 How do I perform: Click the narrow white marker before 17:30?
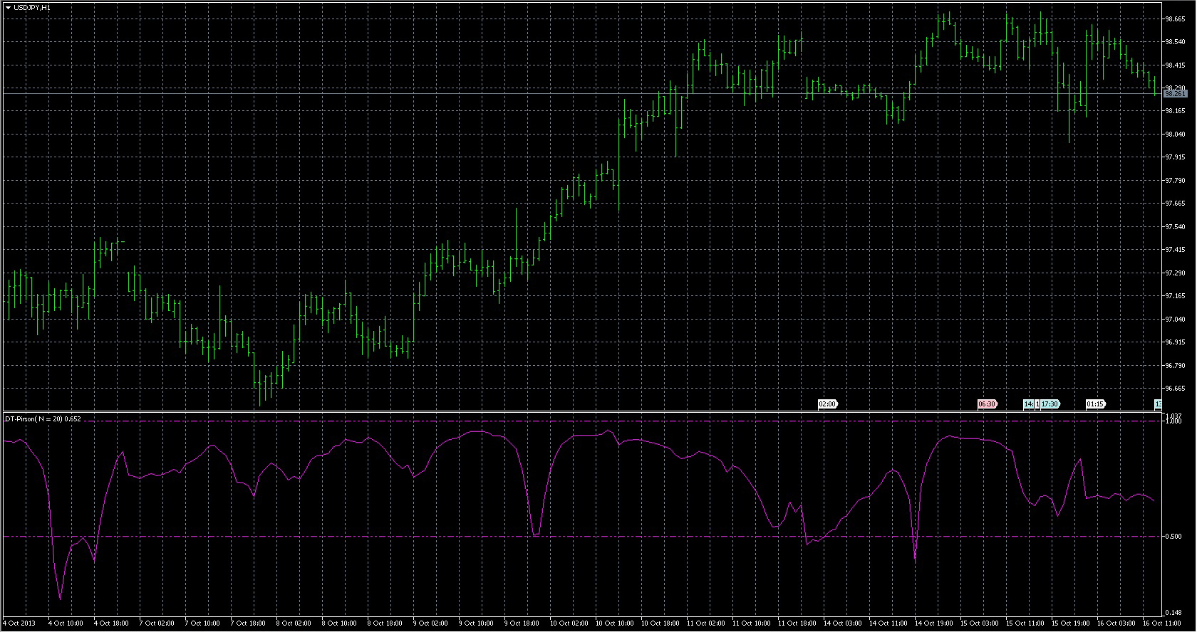coord(1037,404)
